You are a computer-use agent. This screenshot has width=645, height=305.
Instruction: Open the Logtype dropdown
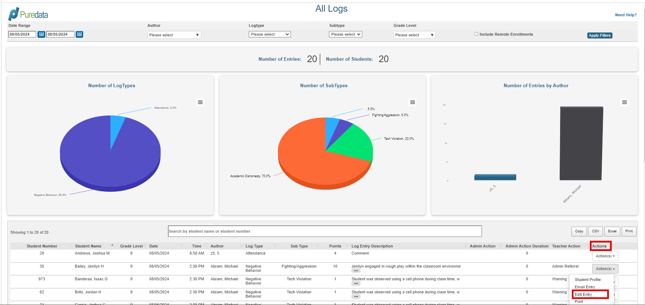click(x=270, y=34)
